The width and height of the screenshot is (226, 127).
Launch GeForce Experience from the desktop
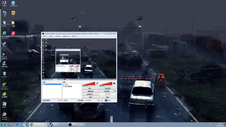(x=4, y=86)
